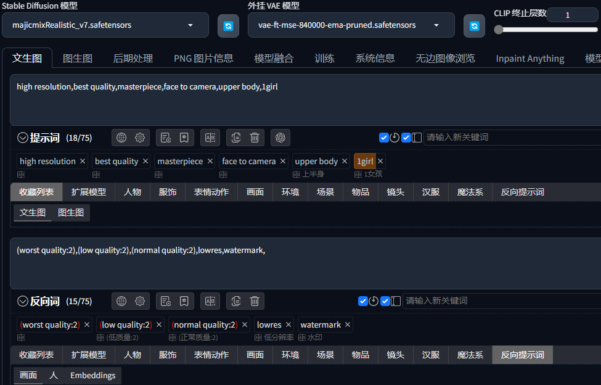This screenshot has width=601, height=385.
Task: Open the 模型融合 tab
Action: pos(274,58)
